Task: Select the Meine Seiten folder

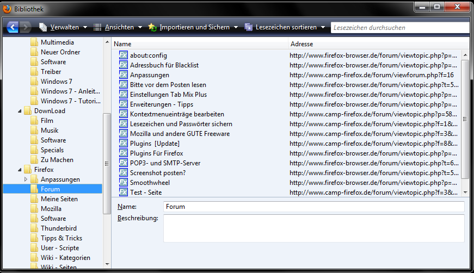Action: (59, 199)
